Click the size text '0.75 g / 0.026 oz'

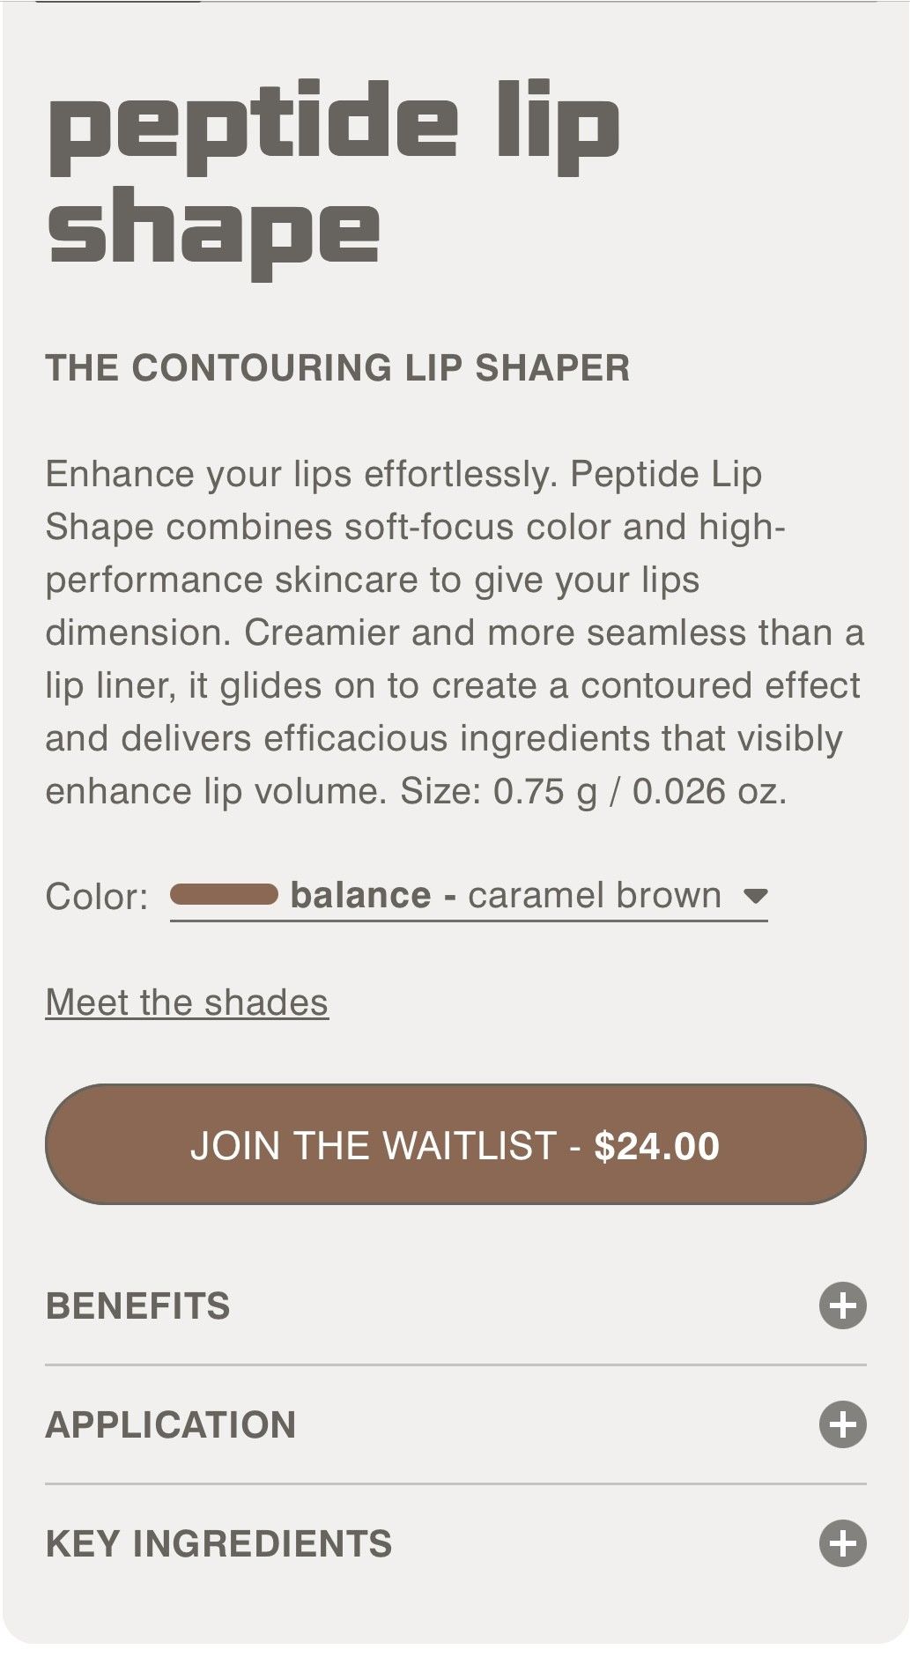(x=638, y=791)
